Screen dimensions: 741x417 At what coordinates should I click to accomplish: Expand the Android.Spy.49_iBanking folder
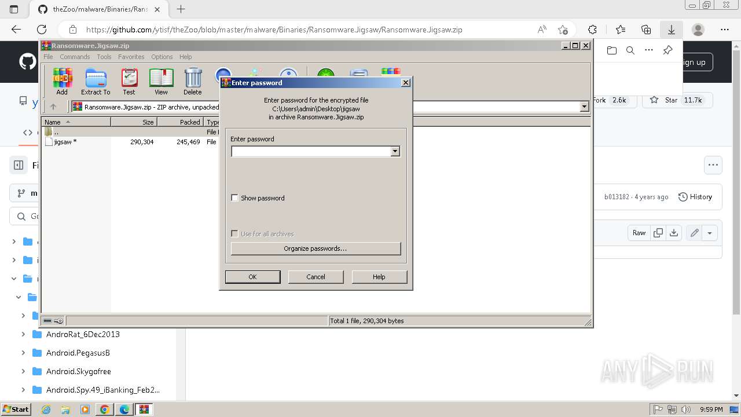click(23, 390)
